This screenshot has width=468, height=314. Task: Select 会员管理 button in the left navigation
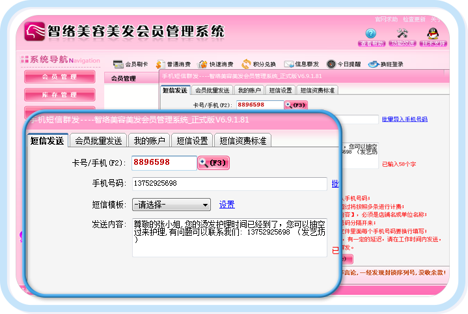click(60, 77)
